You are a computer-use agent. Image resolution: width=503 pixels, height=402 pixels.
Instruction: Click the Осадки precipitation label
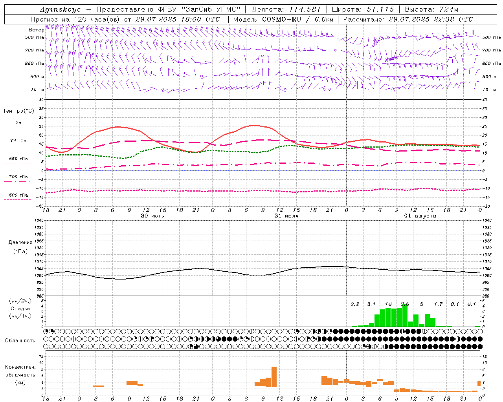(20, 309)
